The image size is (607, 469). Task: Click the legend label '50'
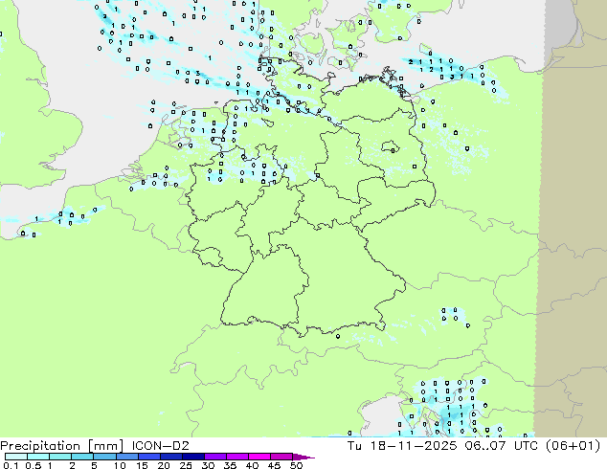(297, 465)
